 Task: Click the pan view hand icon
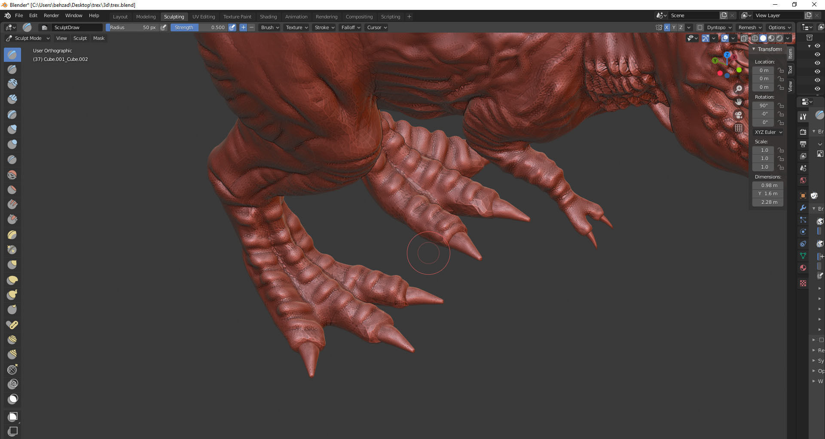[x=739, y=102]
